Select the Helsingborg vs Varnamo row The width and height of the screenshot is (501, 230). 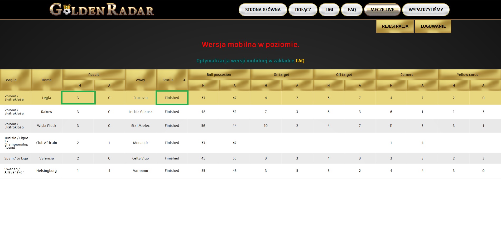250,171
